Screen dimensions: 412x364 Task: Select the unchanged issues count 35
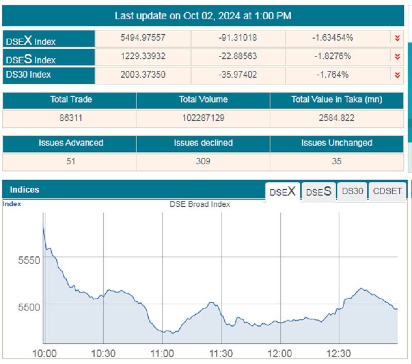point(337,161)
